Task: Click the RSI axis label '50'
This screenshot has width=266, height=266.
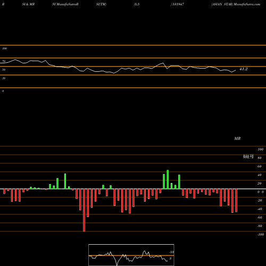Action: 4,70
